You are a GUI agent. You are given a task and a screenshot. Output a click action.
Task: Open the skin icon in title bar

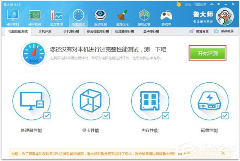tap(212, 4)
